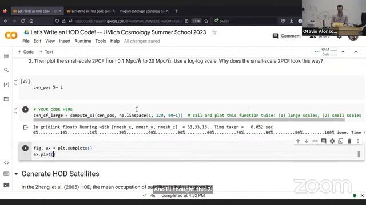The height and width of the screenshot is (205, 366).
Task: Click the cen_pos %= L code line
Action: 48,87
